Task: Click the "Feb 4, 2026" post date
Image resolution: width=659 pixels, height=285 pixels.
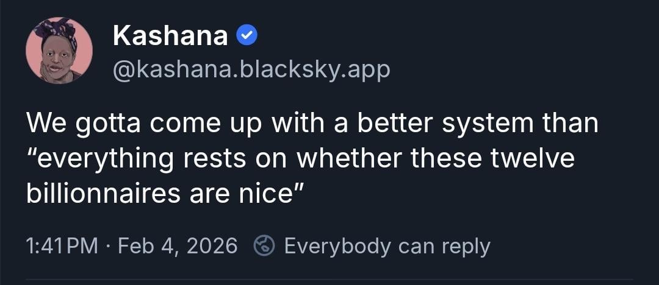Action: click(x=178, y=246)
